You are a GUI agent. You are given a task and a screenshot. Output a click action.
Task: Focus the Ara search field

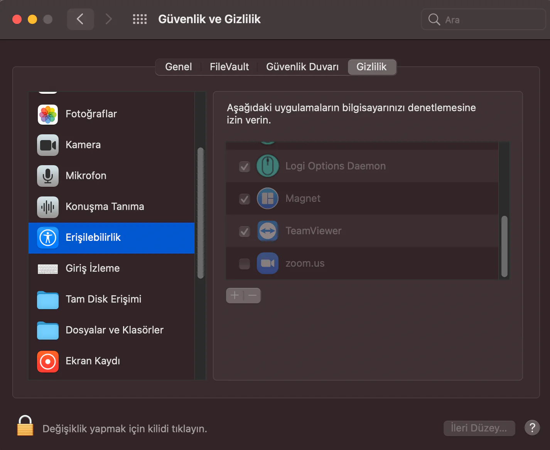click(x=484, y=19)
